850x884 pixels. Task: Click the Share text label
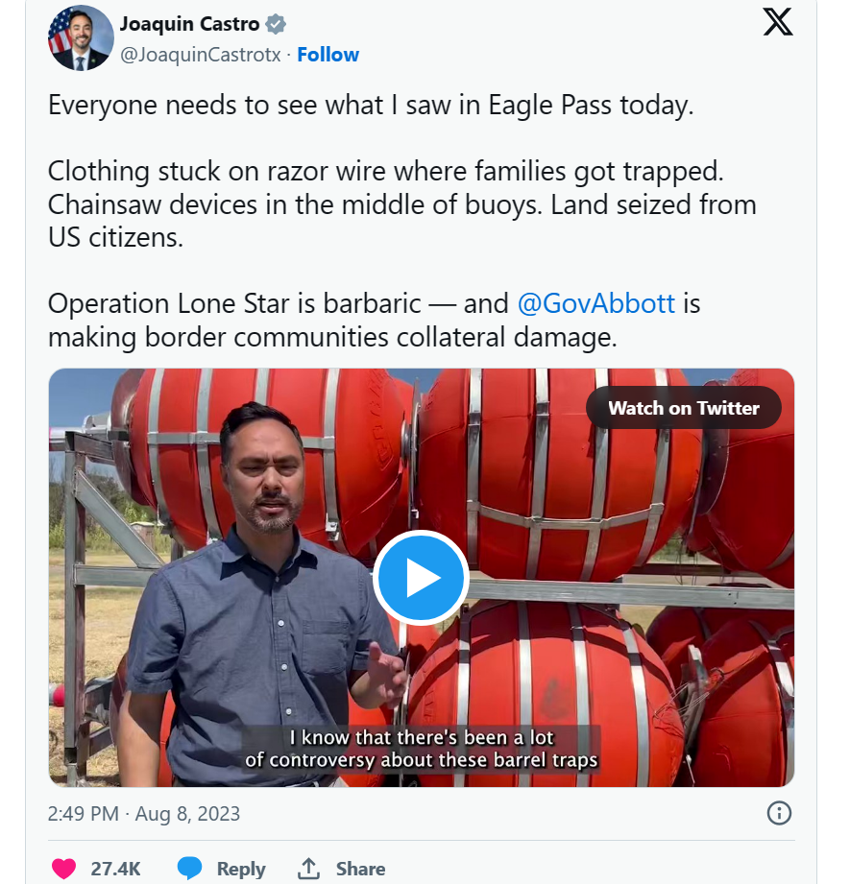[360, 869]
